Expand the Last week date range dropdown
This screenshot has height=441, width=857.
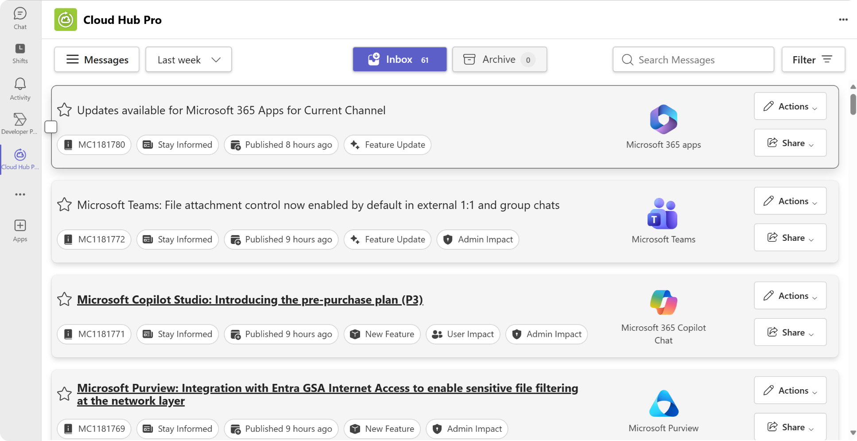[189, 60]
